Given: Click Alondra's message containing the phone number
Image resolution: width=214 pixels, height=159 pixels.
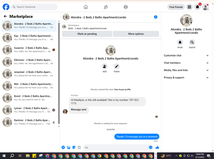Looking at the screenshot, I should [x=107, y=102].
